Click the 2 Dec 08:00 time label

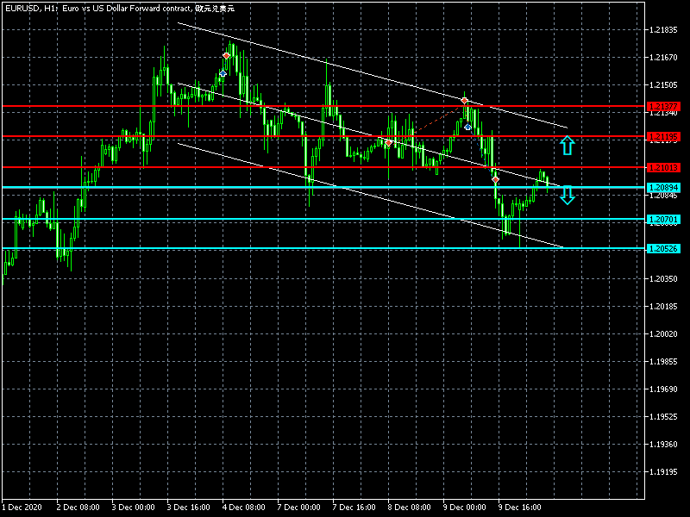tap(78, 508)
